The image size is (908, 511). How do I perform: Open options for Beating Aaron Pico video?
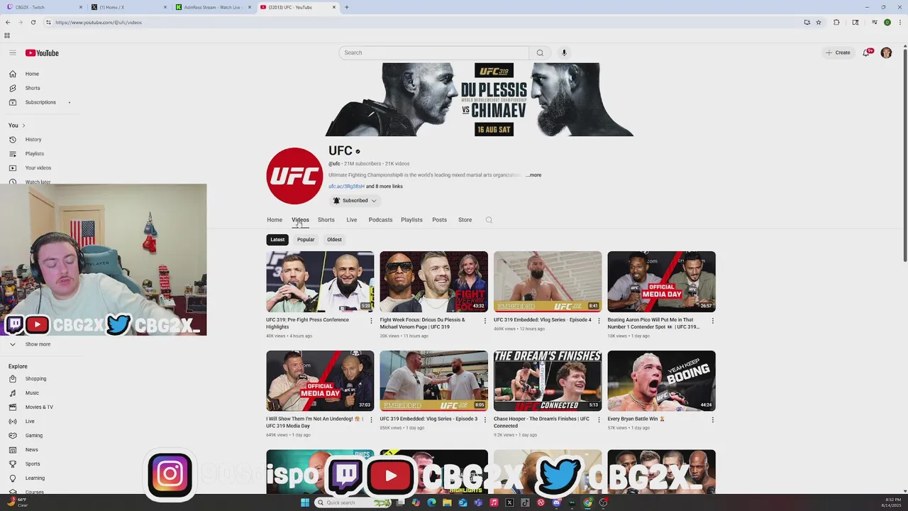tap(712, 321)
